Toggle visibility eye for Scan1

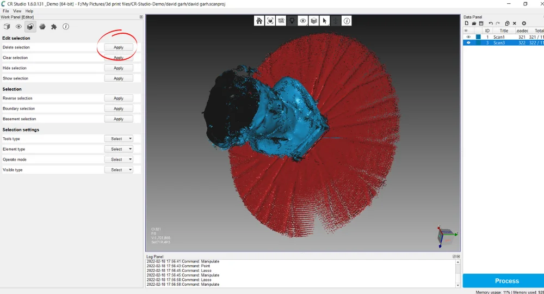point(468,37)
